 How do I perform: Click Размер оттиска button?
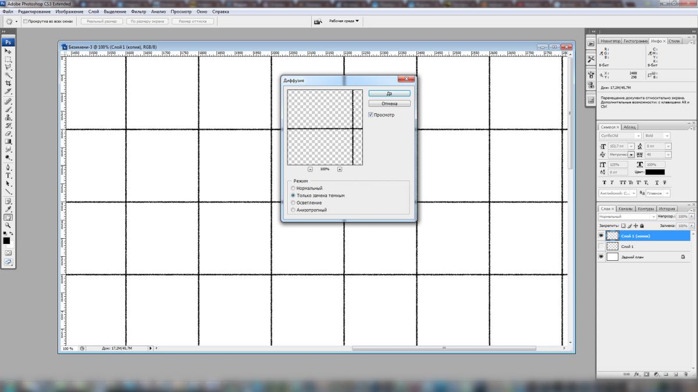(x=193, y=21)
